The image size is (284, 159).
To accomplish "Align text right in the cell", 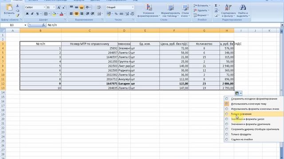I will click(x=82, y=14).
